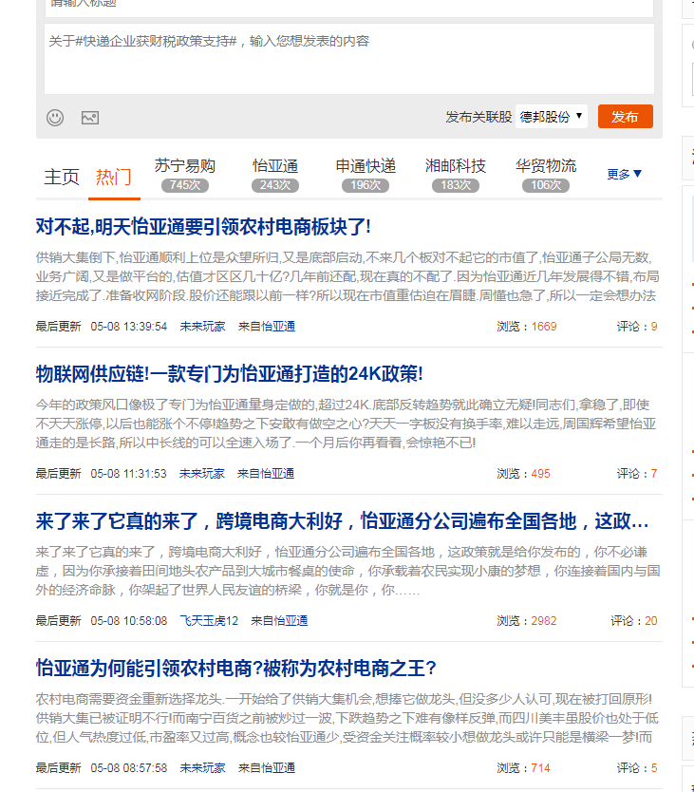This screenshot has width=694, height=792.
Task: Click the 243次 count badge under 怡亚通
Action: click(275, 185)
